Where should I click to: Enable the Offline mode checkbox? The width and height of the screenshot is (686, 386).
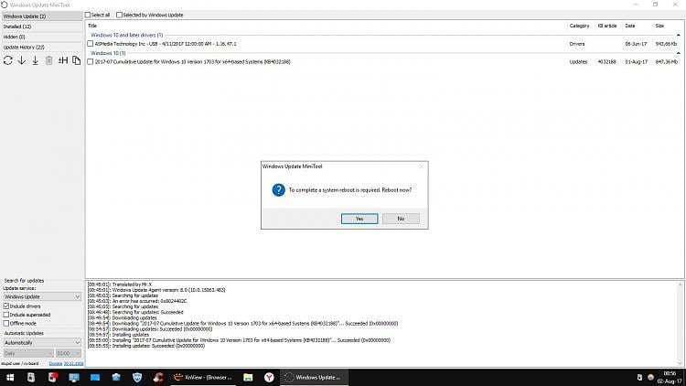pos(6,324)
